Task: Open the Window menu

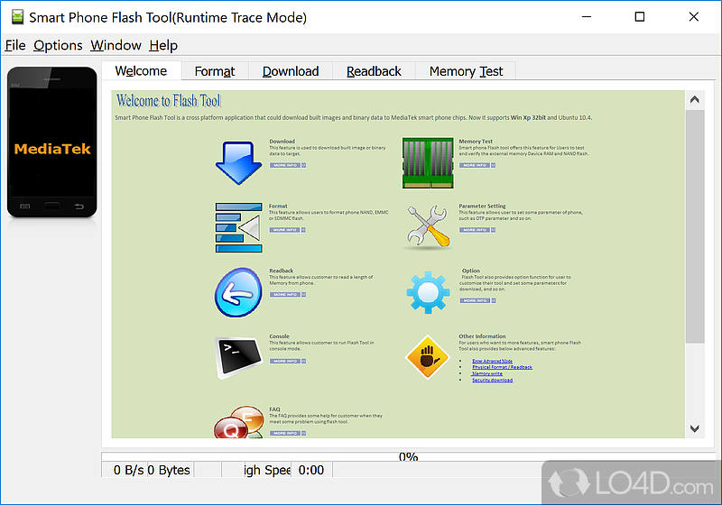Action: pos(116,45)
